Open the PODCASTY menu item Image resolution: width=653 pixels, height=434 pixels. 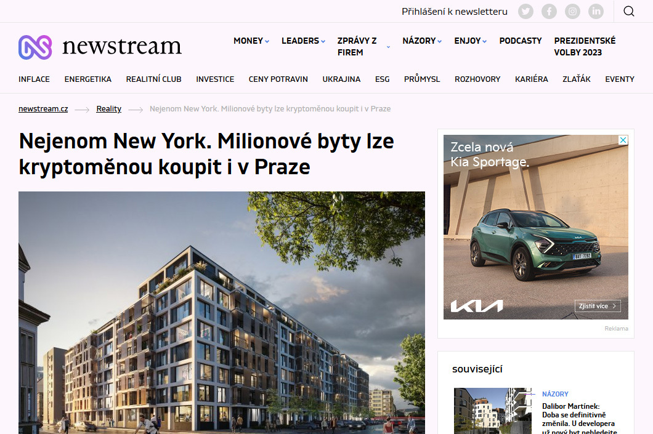(521, 41)
